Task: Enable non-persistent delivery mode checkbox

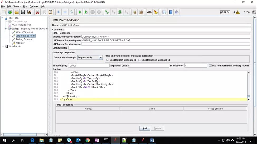Action: coord(210,65)
